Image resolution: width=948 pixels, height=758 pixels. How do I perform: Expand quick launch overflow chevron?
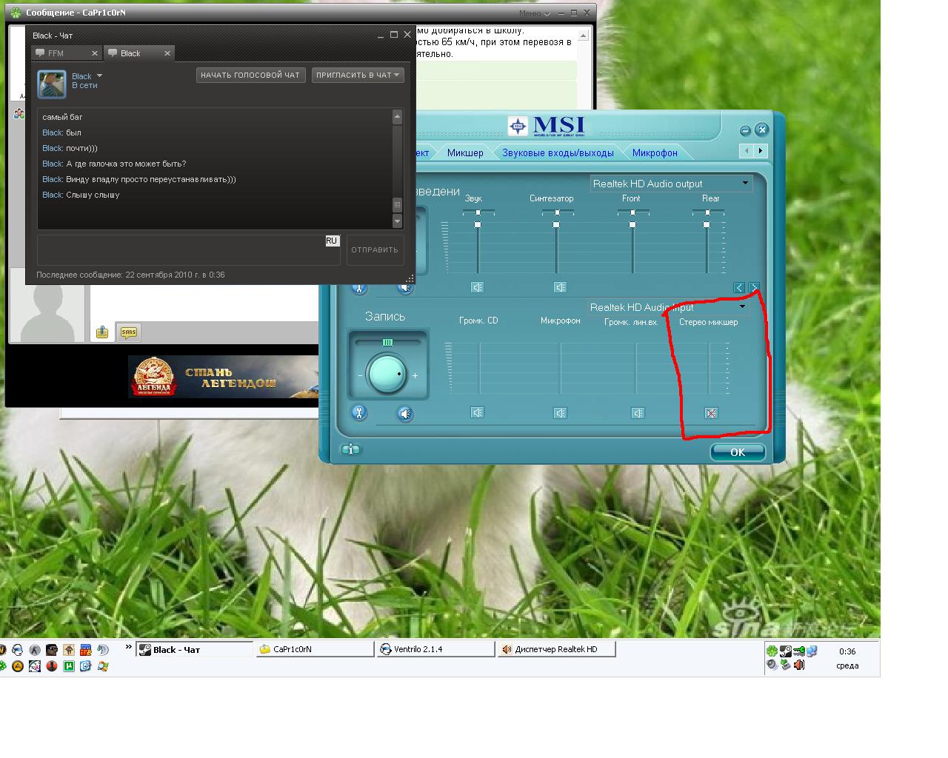click(x=128, y=647)
